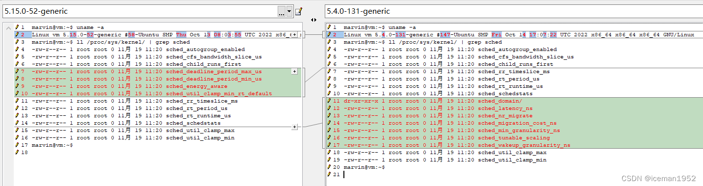This screenshot has width=703, height=186.
Task: Click the browse '...' button for the left file
Action: [x=282, y=11]
